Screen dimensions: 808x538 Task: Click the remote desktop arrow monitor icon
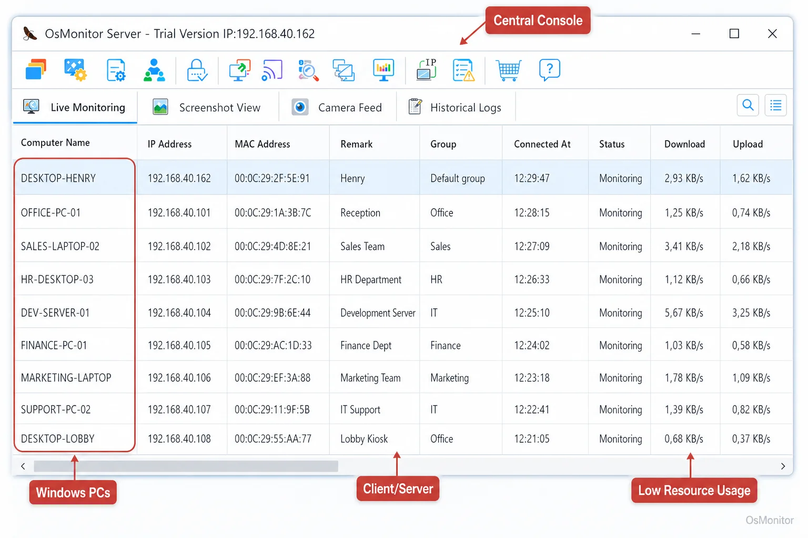[239, 70]
